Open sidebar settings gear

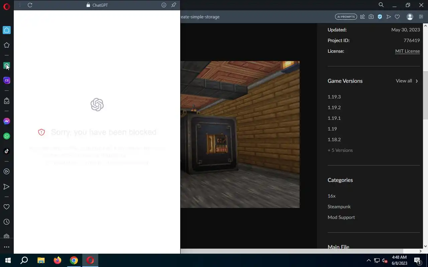7,236
